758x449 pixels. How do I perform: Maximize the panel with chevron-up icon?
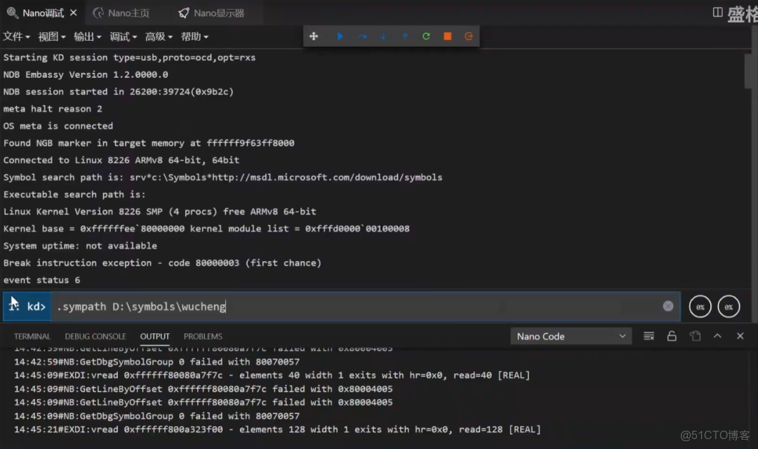(x=717, y=336)
